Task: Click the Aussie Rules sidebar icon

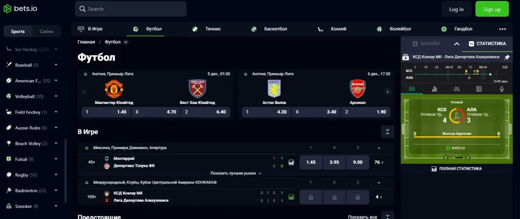Action: point(9,128)
